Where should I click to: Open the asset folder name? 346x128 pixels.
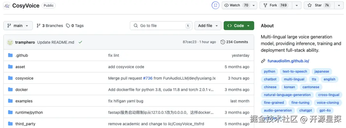point(20,67)
